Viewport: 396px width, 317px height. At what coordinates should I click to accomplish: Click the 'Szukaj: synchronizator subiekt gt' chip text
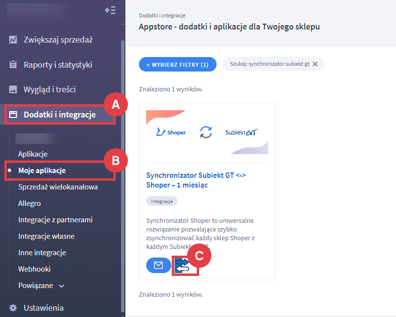pos(270,64)
